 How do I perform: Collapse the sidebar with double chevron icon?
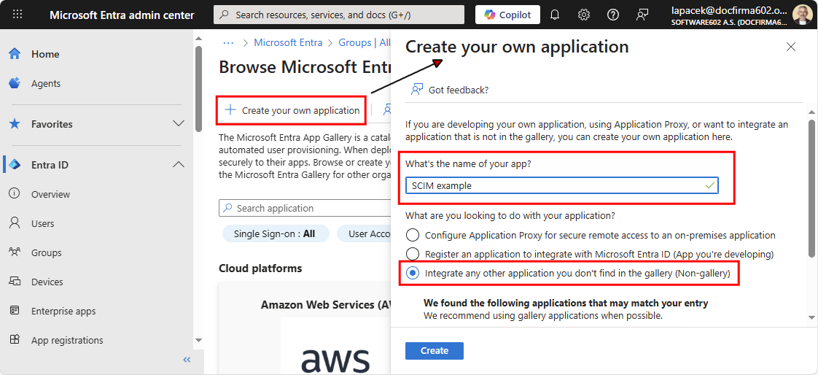click(x=187, y=360)
